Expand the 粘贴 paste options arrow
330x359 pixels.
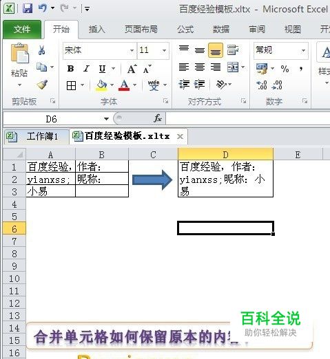(x=19, y=85)
